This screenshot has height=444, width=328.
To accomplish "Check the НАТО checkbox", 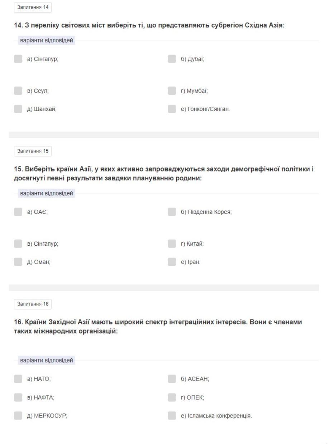I will tap(18, 379).
